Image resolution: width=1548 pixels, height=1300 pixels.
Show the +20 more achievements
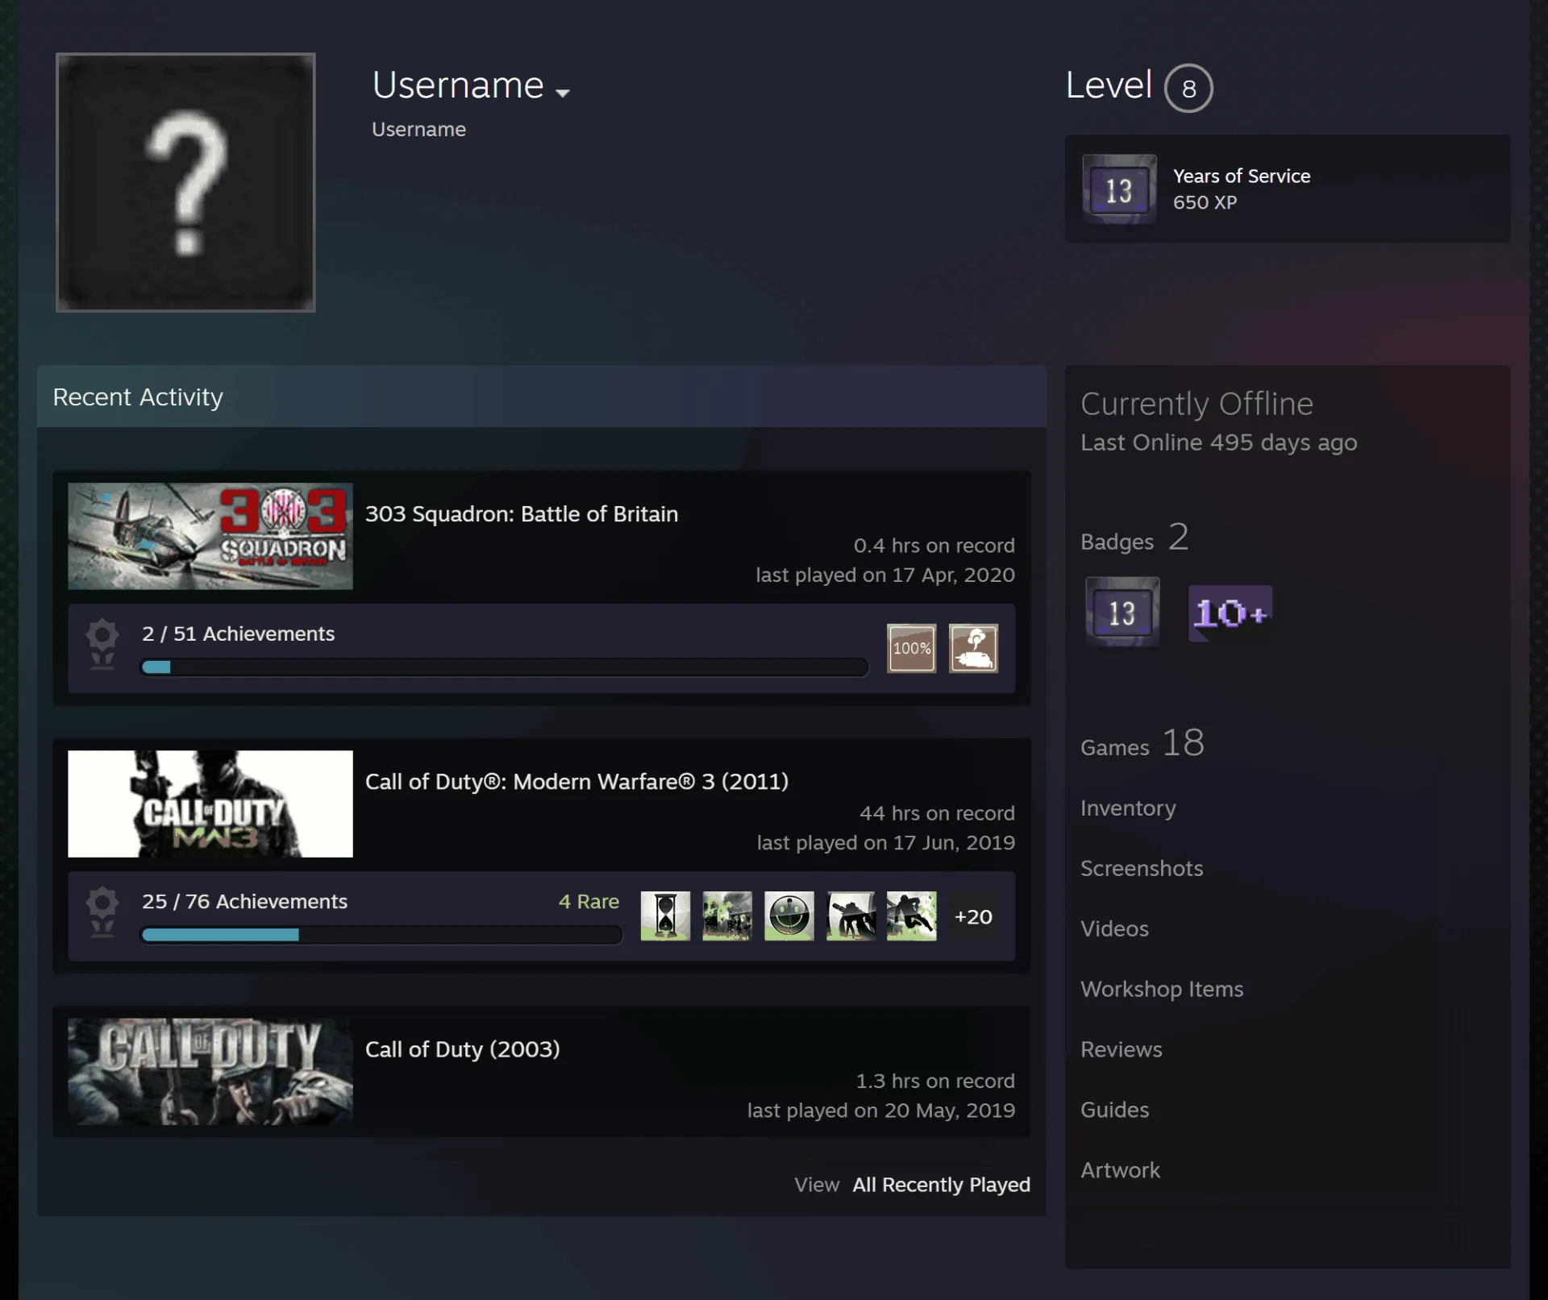(x=973, y=916)
